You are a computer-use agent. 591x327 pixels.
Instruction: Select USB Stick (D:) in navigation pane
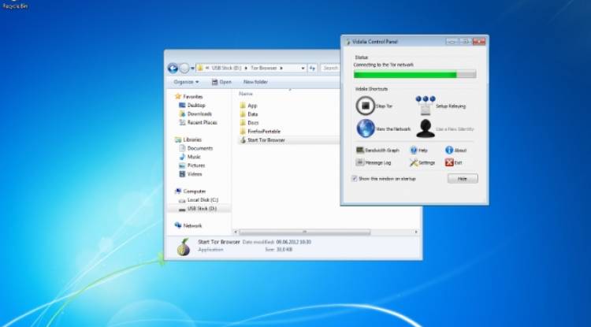[199, 209]
